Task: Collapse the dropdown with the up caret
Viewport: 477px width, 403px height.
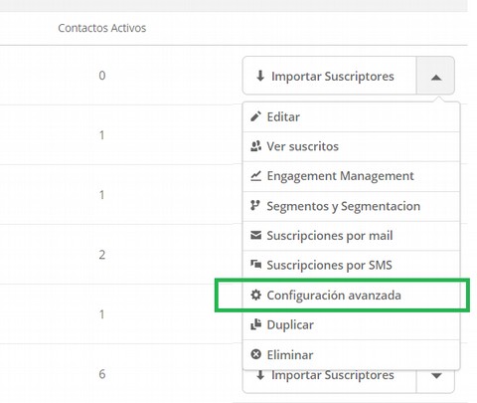Action: coord(435,76)
